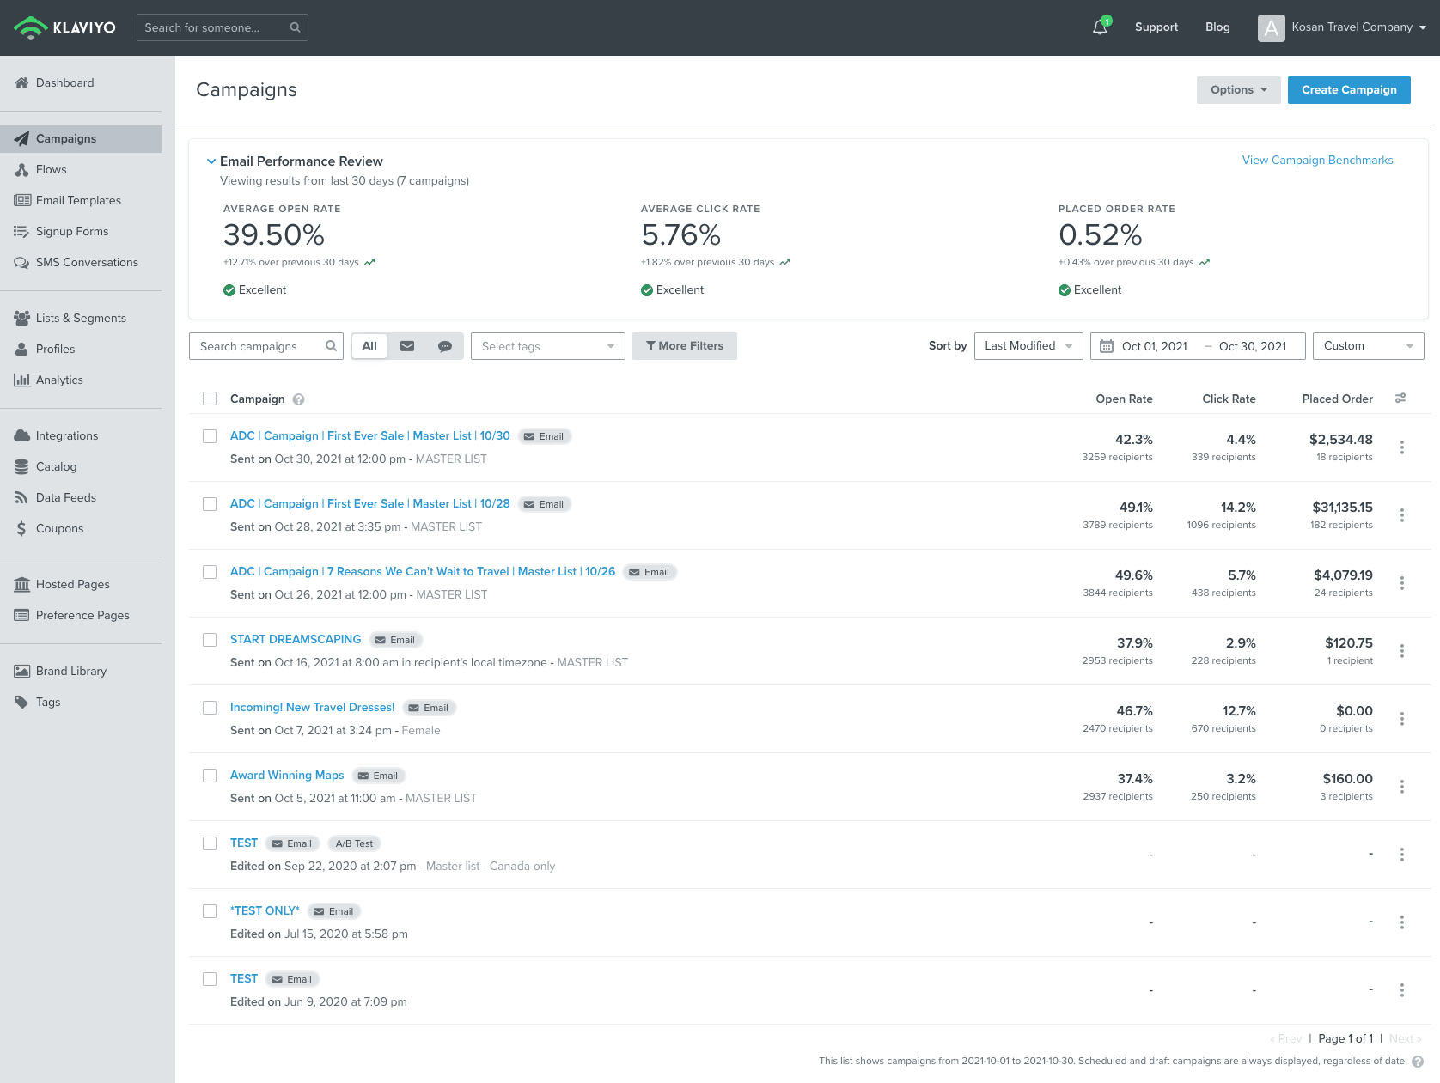Filter campaigns by SMS chat bubble icon

445,346
